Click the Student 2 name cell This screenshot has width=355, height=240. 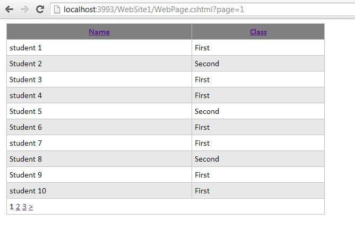pyautogui.click(x=25, y=64)
